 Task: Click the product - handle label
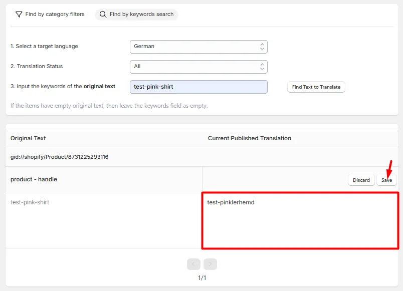[x=34, y=179]
